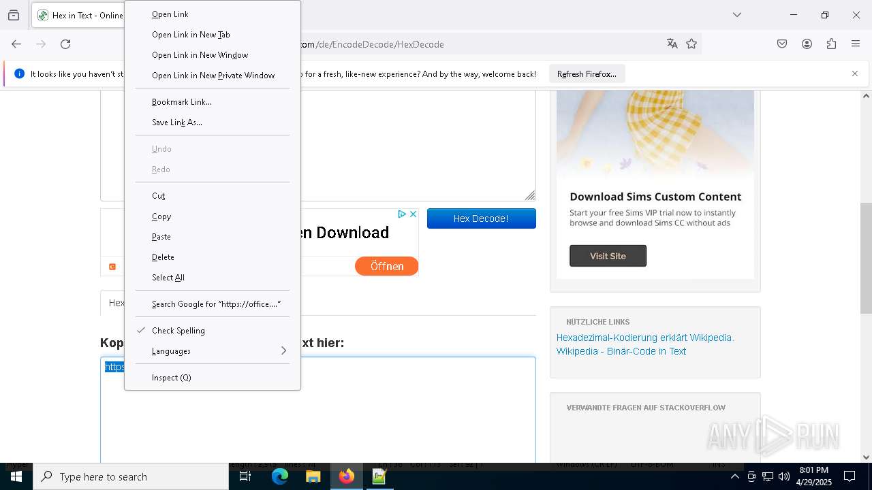Click Download Sims Custom Content headline
The width and height of the screenshot is (872, 490).
pyautogui.click(x=655, y=197)
